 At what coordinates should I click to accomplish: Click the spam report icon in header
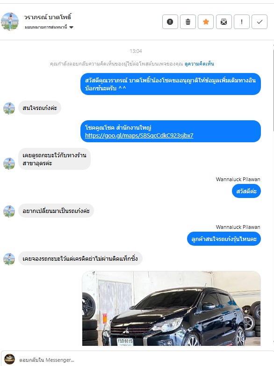point(170,22)
